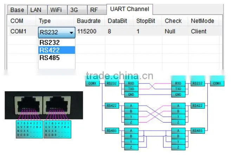Screen dimensions: 239x158
Task: Click the right RJ45 port in photo
Action: pos(57,105)
